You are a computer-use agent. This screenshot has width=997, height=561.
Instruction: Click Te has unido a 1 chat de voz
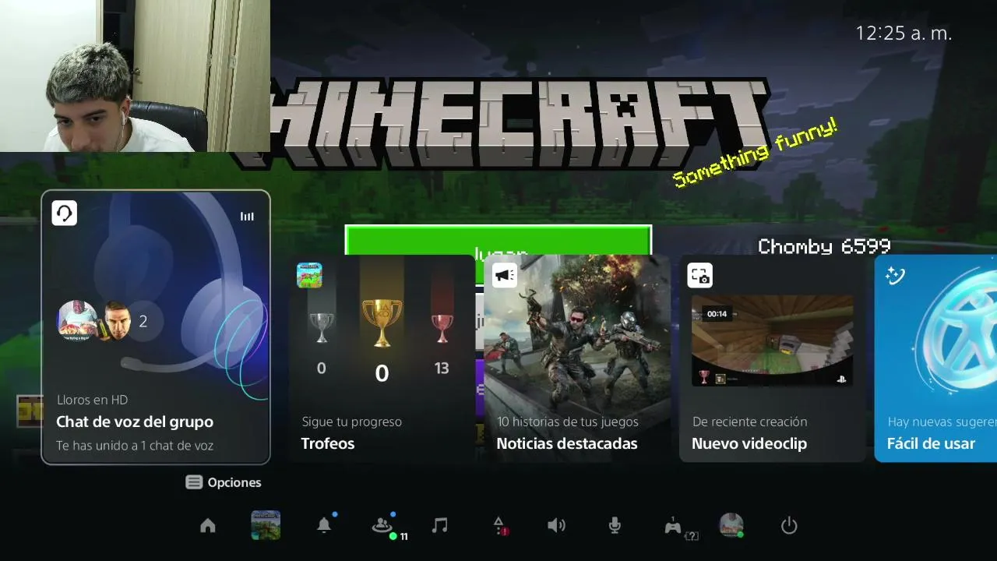tap(135, 446)
